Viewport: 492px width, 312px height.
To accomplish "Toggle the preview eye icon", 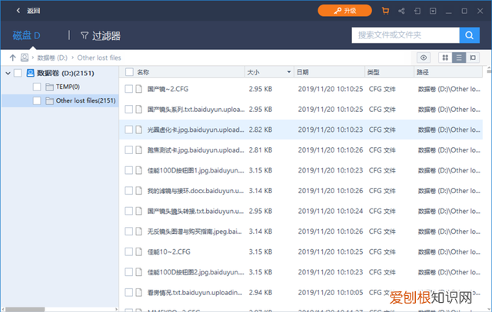I will (423, 57).
